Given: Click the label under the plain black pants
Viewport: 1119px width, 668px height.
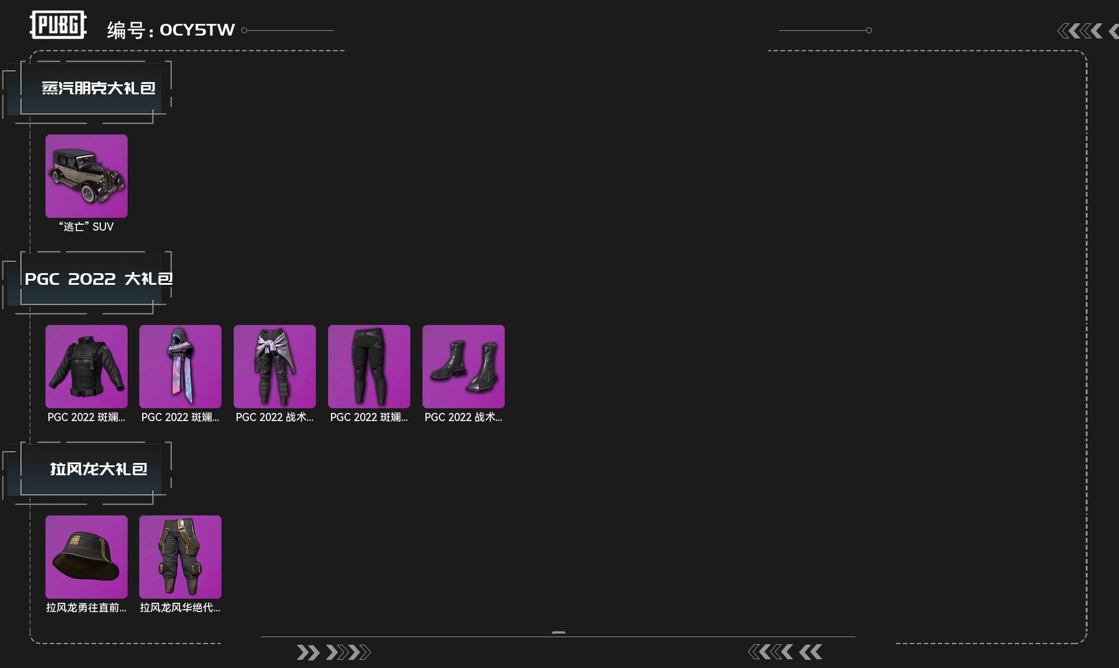Looking at the screenshot, I should click(x=369, y=417).
